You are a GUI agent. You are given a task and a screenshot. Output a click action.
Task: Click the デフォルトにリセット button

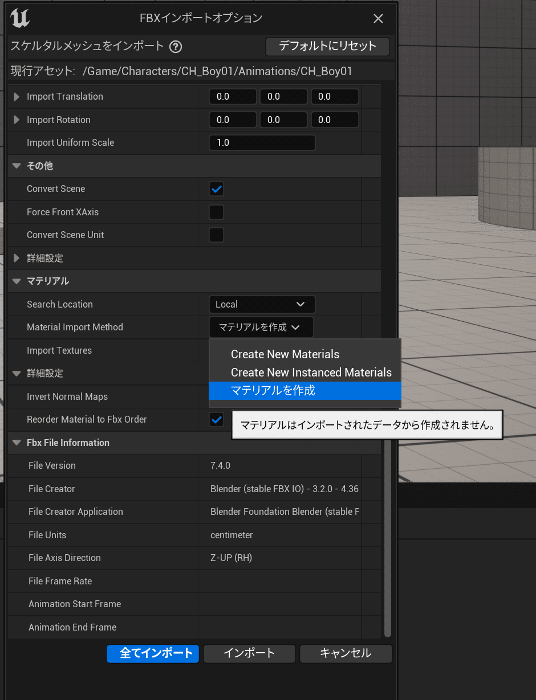pyautogui.click(x=327, y=47)
